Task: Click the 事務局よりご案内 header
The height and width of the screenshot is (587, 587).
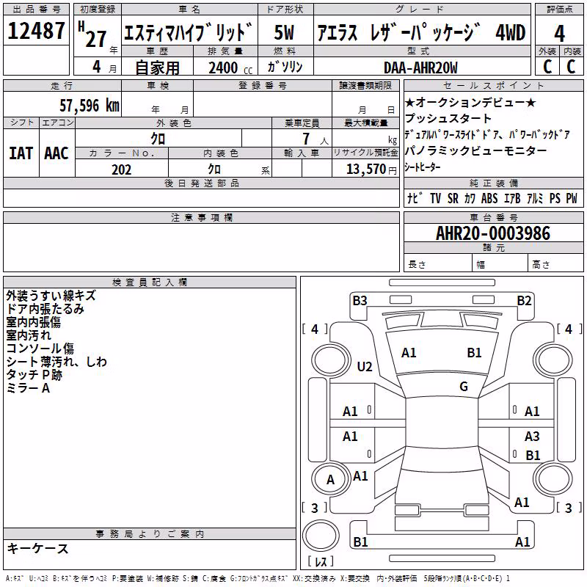Action: pyautogui.click(x=150, y=534)
